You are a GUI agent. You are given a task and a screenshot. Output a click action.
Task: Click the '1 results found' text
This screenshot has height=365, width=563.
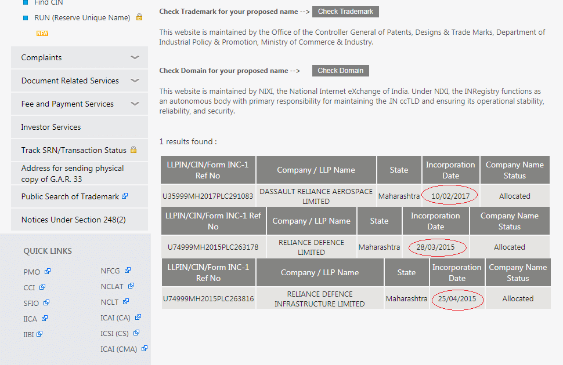pos(188,141)
